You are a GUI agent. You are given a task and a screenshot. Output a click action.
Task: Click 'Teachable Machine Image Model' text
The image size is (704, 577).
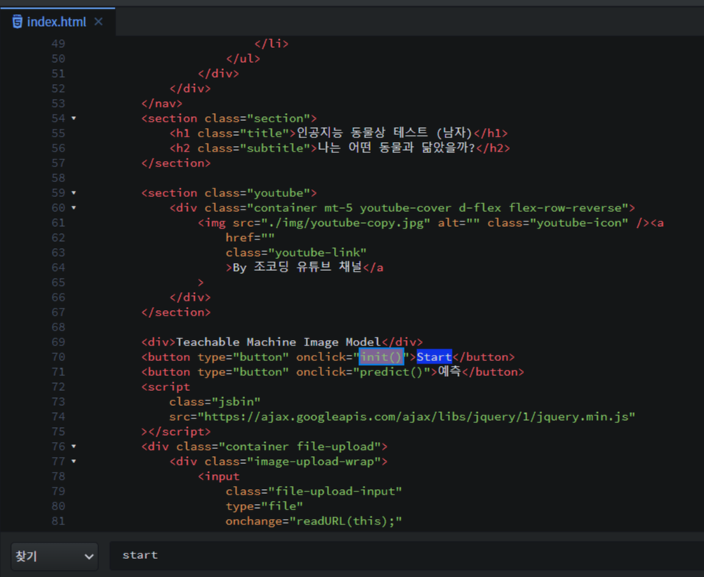click(278, 342)
